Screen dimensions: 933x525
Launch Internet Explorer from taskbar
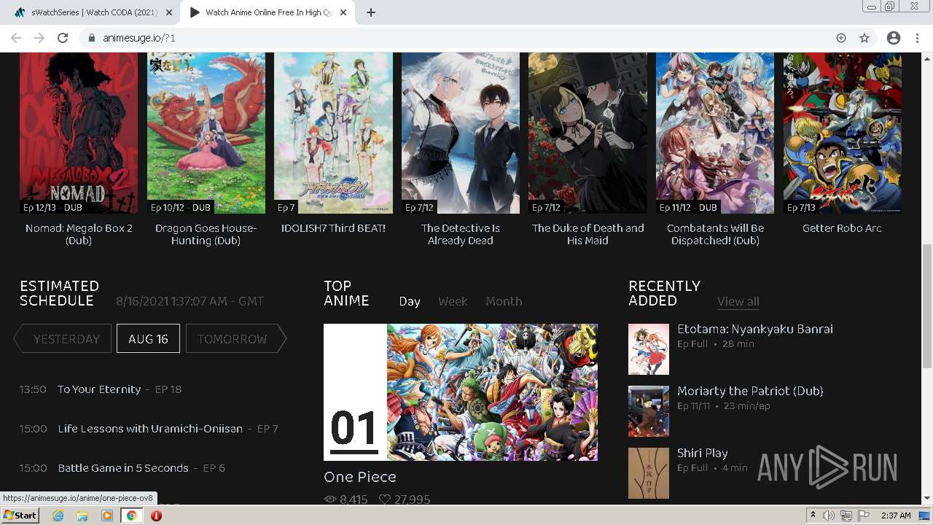click(x=58, y=516)
